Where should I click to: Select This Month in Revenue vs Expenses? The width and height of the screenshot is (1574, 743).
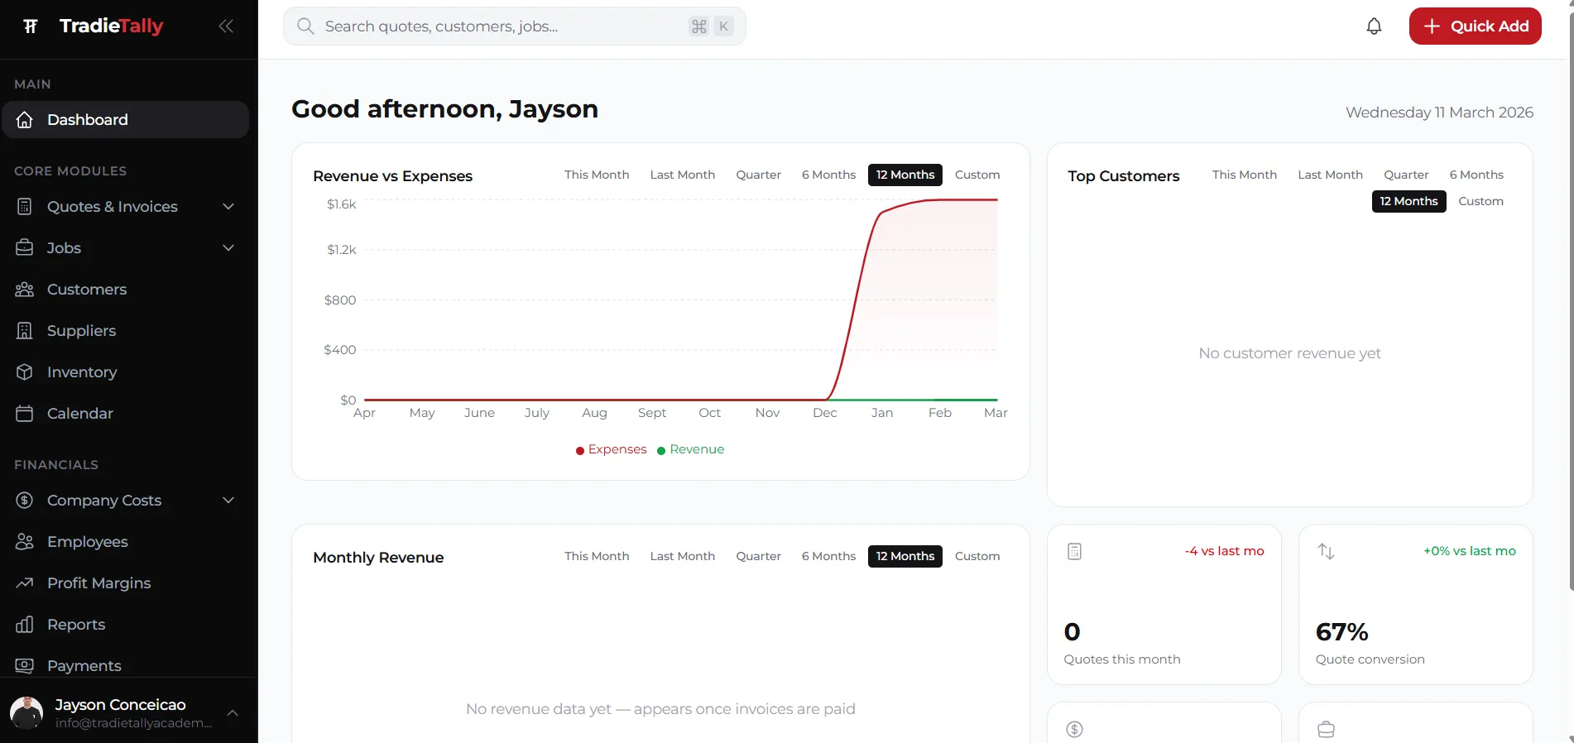pos(597,175)
